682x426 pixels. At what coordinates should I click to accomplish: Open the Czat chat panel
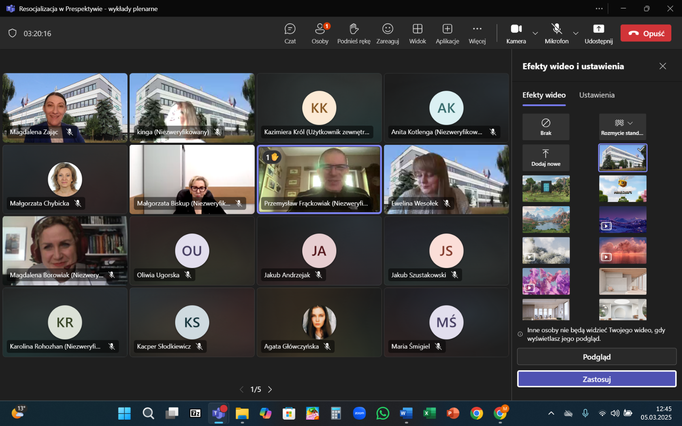(290, 33)
